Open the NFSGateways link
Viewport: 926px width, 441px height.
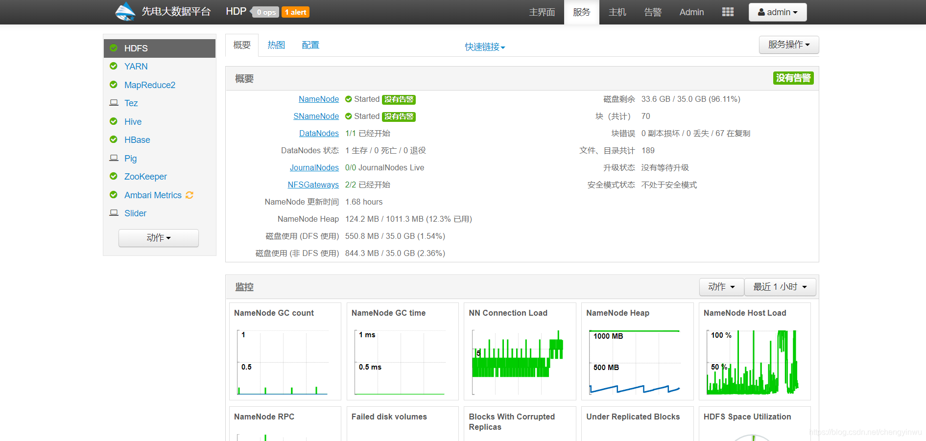pyautogui.click(x=313, y=185)
